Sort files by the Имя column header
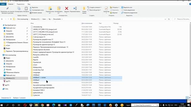191x107 pixels. click(x=32, y=23)
